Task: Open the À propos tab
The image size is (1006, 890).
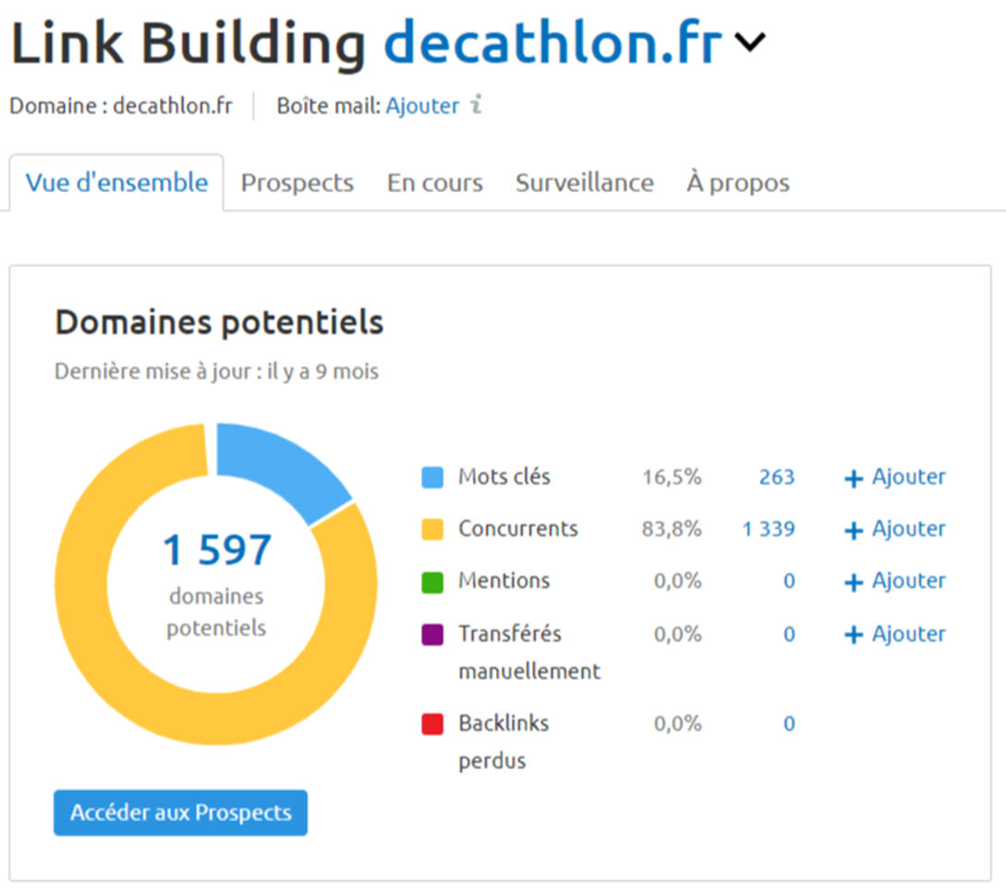Action: pos(738,183)
